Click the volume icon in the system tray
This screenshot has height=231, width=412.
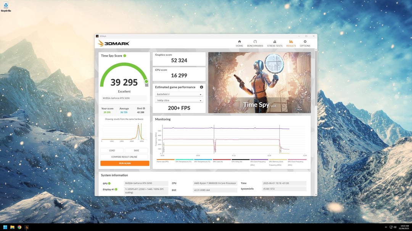click(x=395, y=227)
